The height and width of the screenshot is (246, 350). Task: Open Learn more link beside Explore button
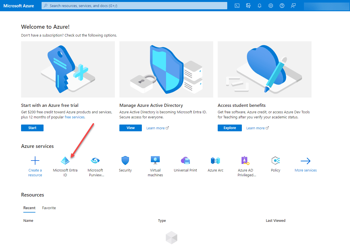click(x=258, y=128)
